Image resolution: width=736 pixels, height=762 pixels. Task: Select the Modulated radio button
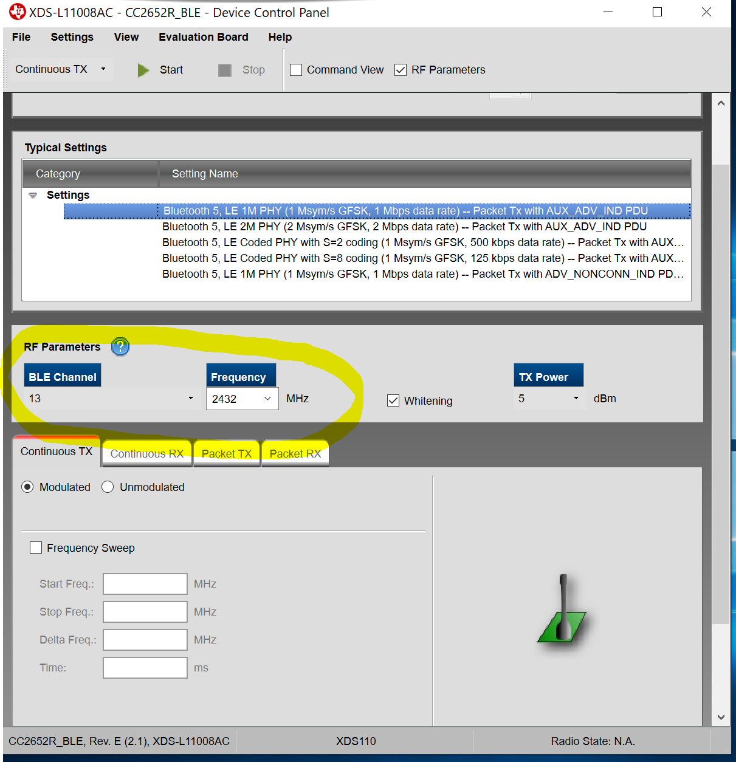tap(27, 487)
